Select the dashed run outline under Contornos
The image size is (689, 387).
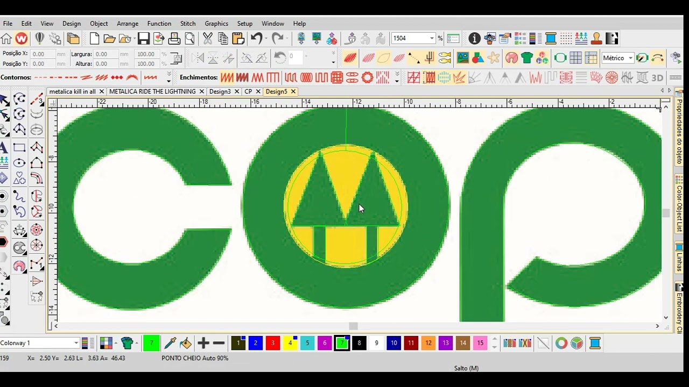coord(40,77)
